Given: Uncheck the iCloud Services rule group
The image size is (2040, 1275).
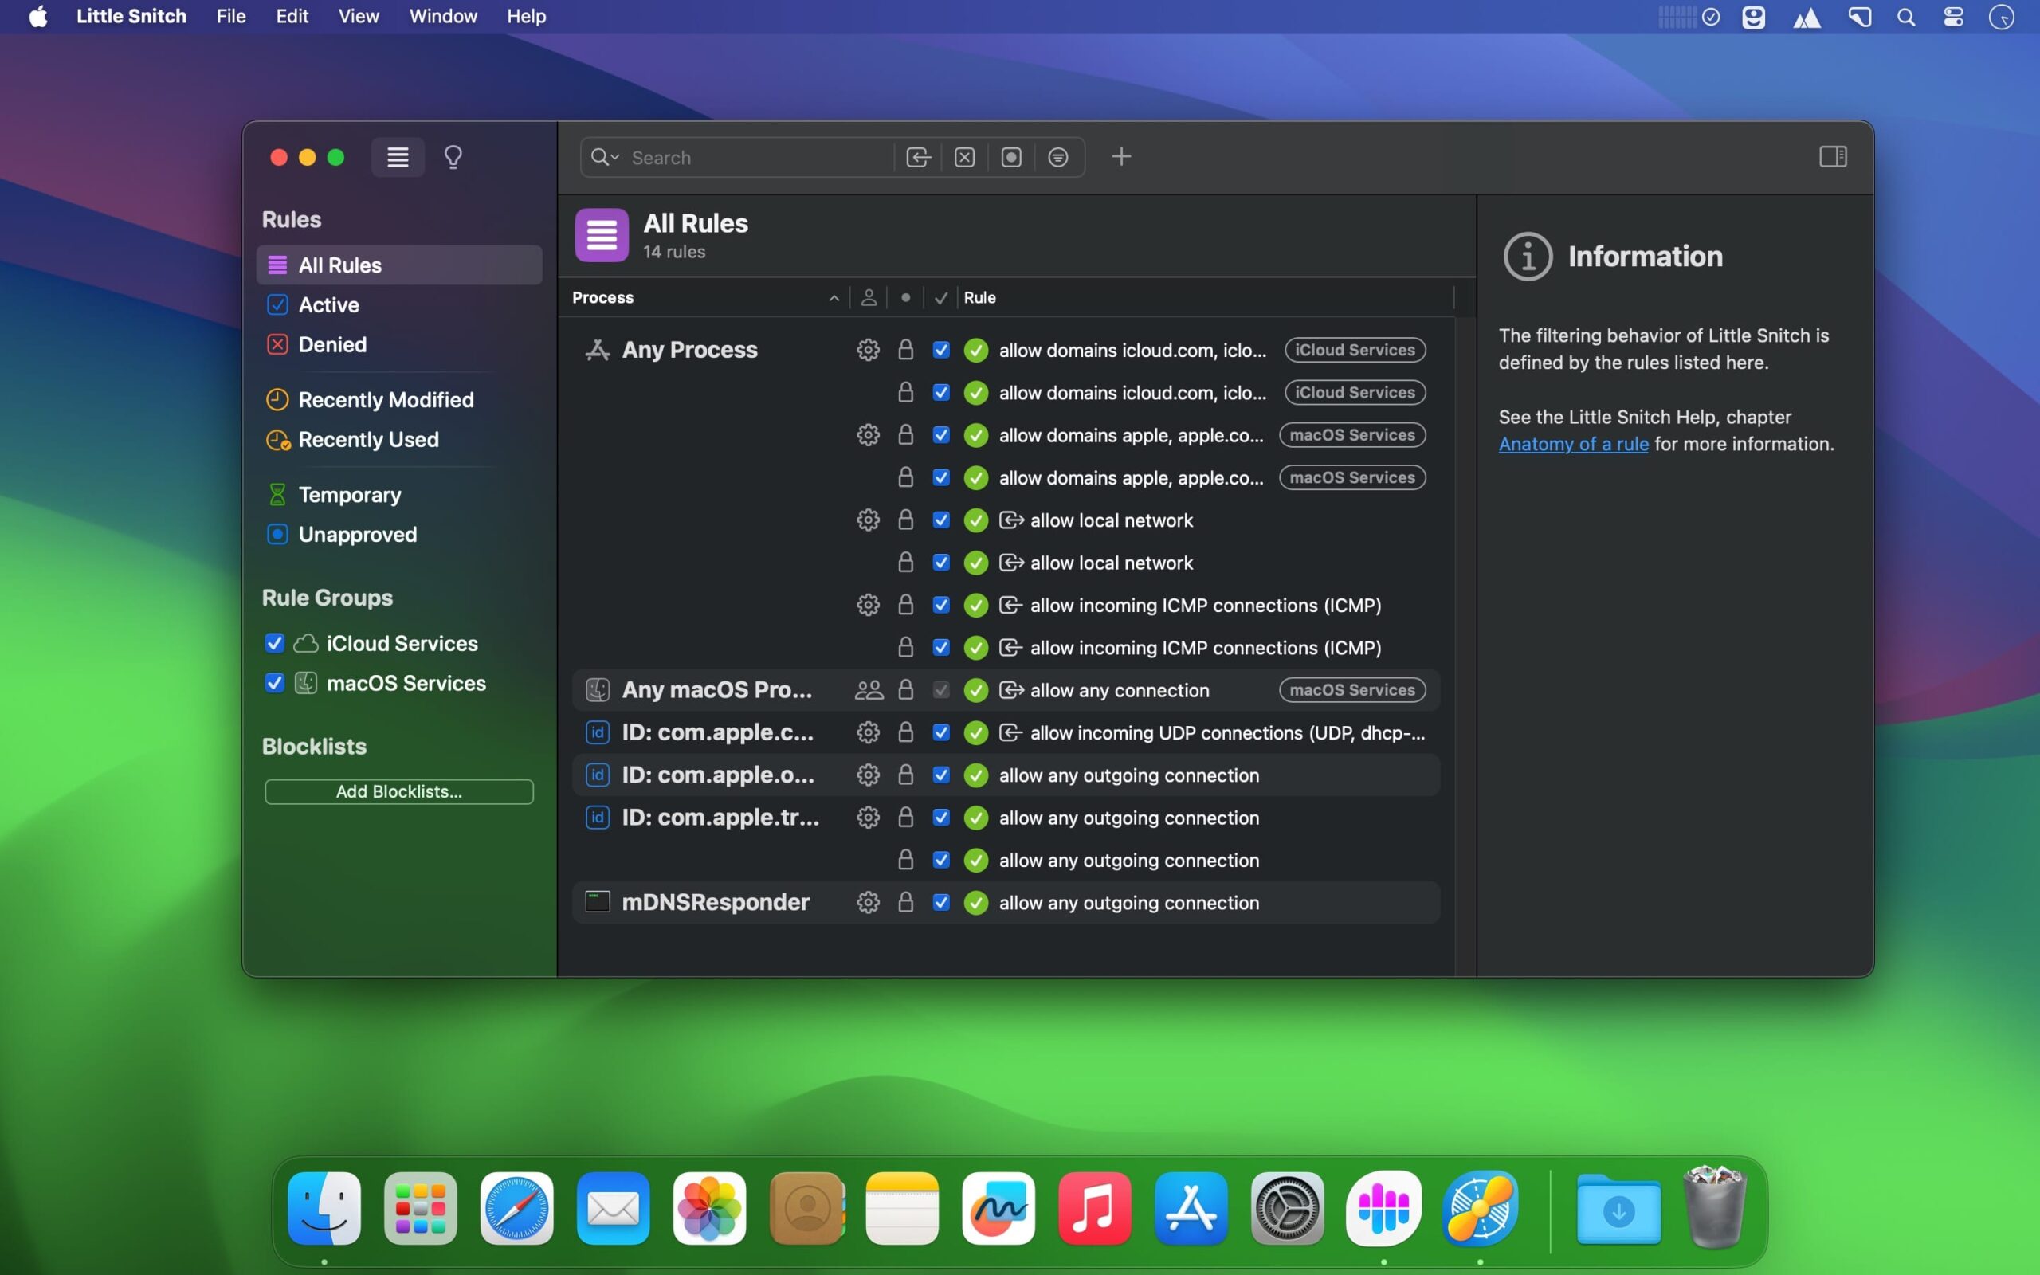Looking at the screenshot, I should click(x=273, y=642).
